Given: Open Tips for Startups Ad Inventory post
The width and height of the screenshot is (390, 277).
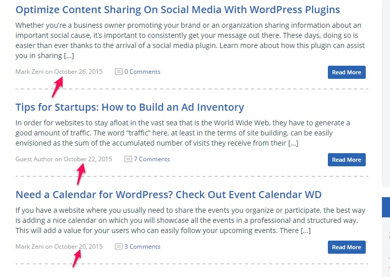Looking at the screenshot, I should click(130, 107).
